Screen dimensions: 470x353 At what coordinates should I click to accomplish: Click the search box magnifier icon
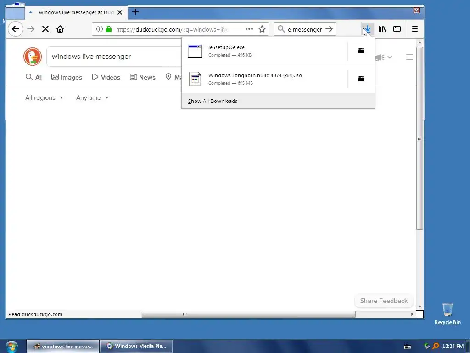pyautogui.click(x=281, y=29)
